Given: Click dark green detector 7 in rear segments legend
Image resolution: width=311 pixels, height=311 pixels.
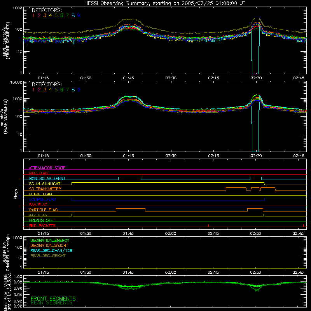Looking at the screenshot, I should click(x=67, y=90).
